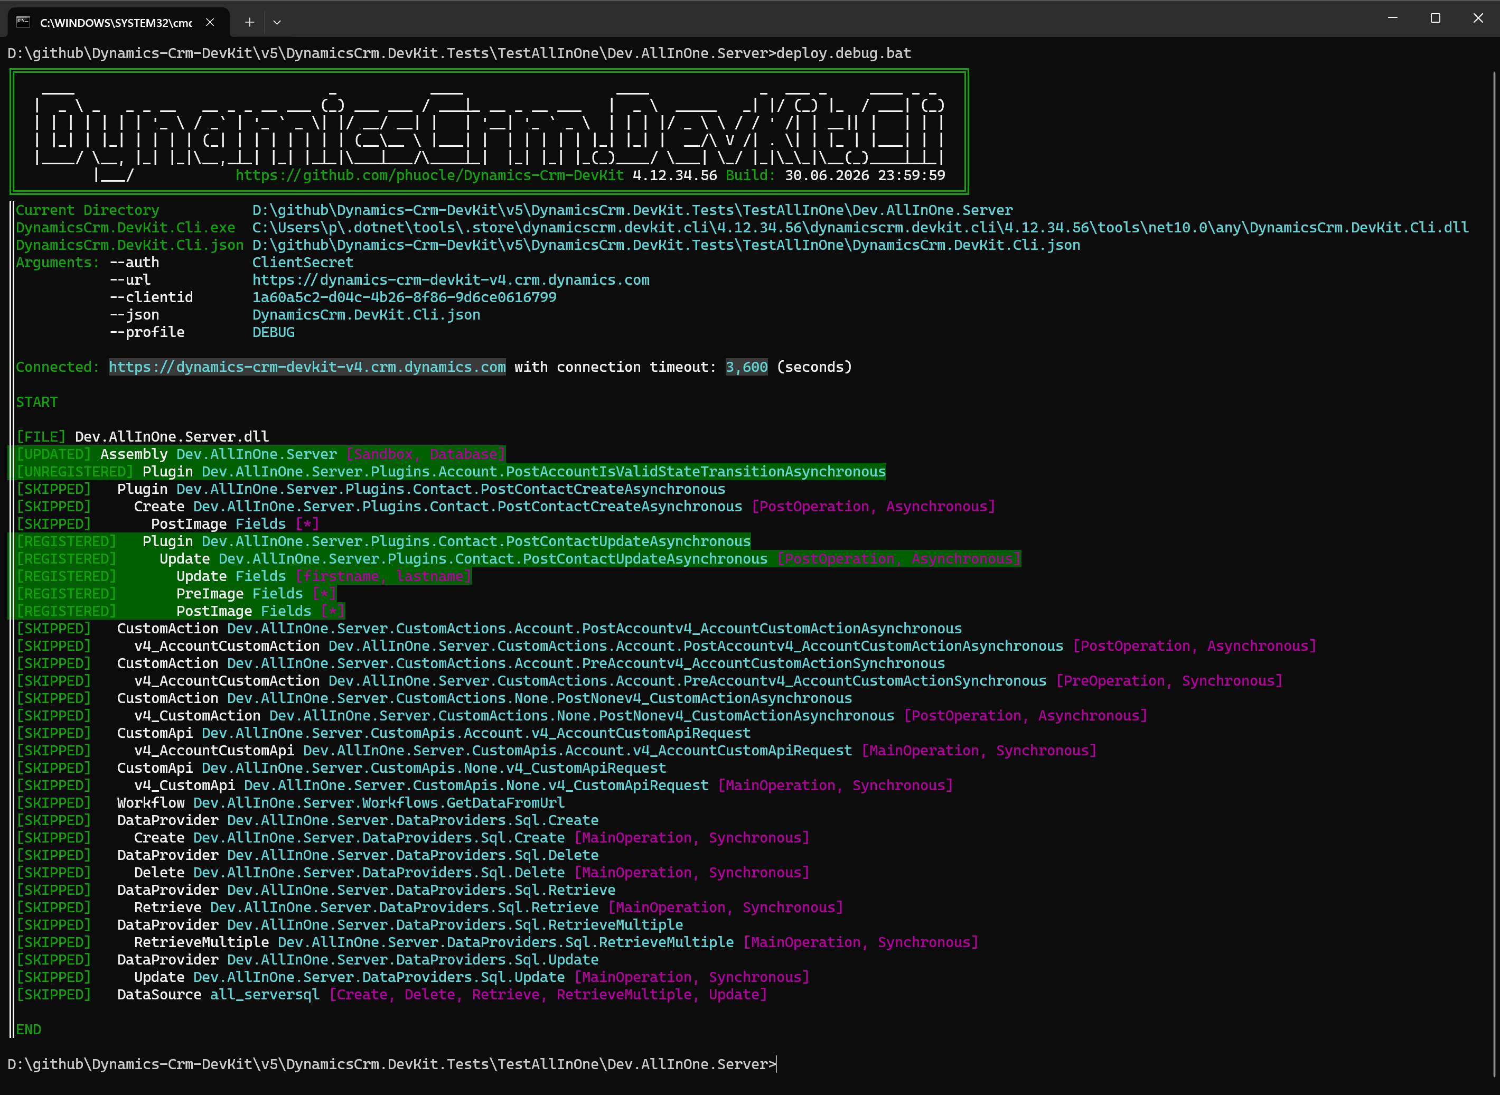The width and height of the screenshot is (1500, 1095).
Task: Click the --clientid argument name
Action: pos(151,297)
